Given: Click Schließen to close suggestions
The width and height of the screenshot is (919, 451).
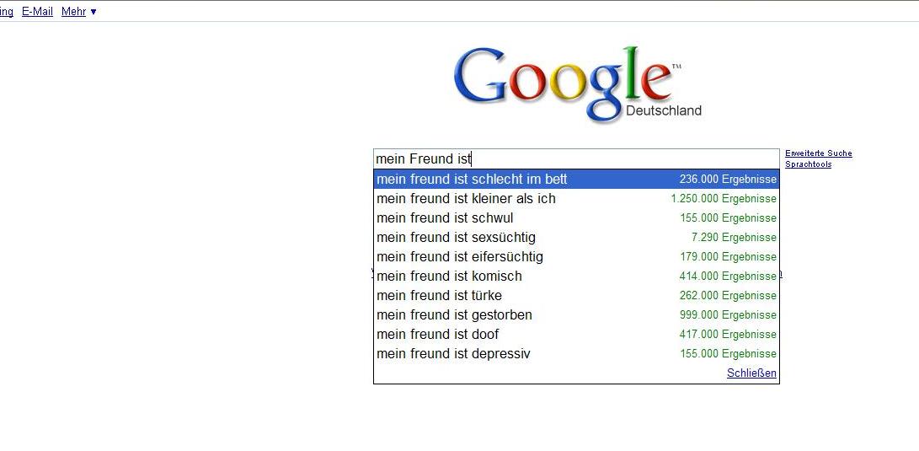Looking at the screenshot, I should point(751,373).
